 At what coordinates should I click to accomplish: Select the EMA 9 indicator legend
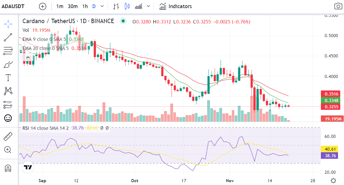(x=53, y=39)
